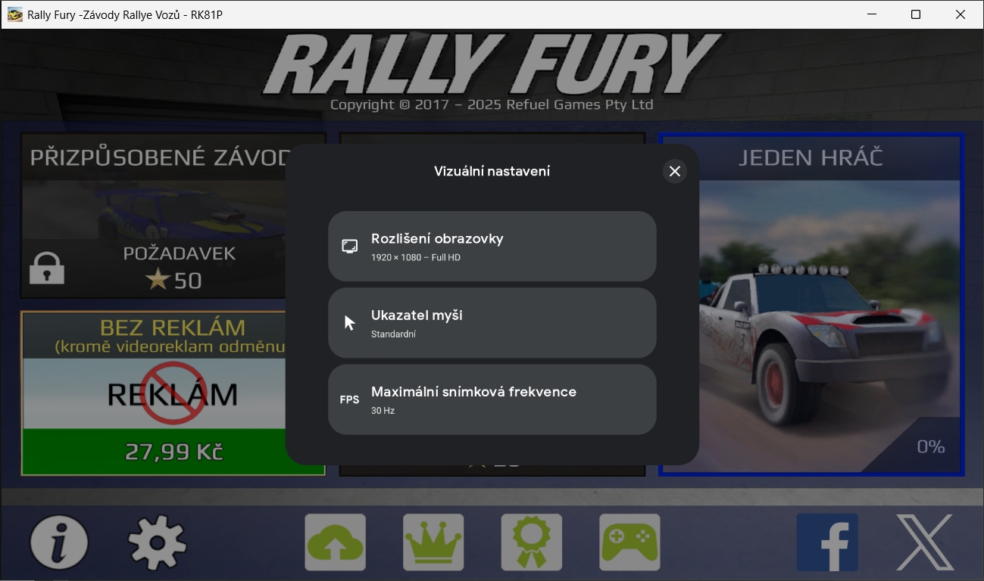Open achievements ribbon badge icon
Viewport: 984px width, 581px height.
(x=532, y=542)
